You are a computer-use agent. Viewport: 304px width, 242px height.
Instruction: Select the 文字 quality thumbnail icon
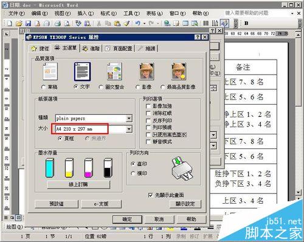point(82,71)
